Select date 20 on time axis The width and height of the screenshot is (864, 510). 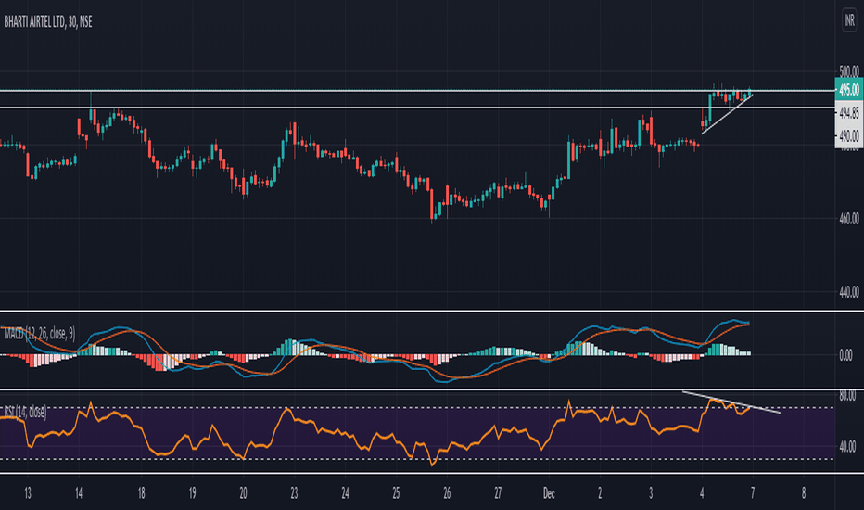click(x=243, y=493)
